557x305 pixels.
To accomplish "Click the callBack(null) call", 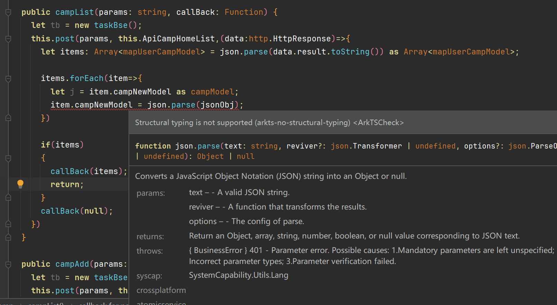I will click(x=76, y=211).
